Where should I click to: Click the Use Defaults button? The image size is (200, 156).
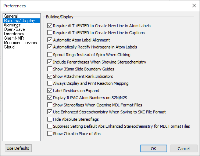click(18, 148)
